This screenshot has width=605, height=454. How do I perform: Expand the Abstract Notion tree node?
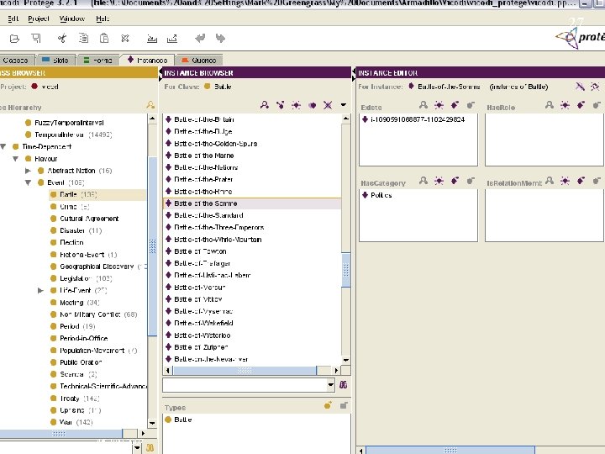coord(28,171)
